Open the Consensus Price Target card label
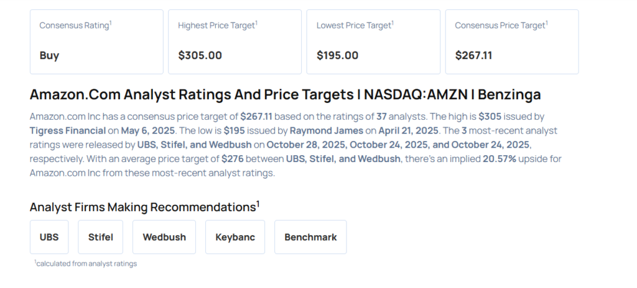Screen dimensions: 637x288 pos(501,25)
